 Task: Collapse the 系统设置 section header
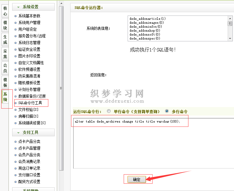point(33,7)
